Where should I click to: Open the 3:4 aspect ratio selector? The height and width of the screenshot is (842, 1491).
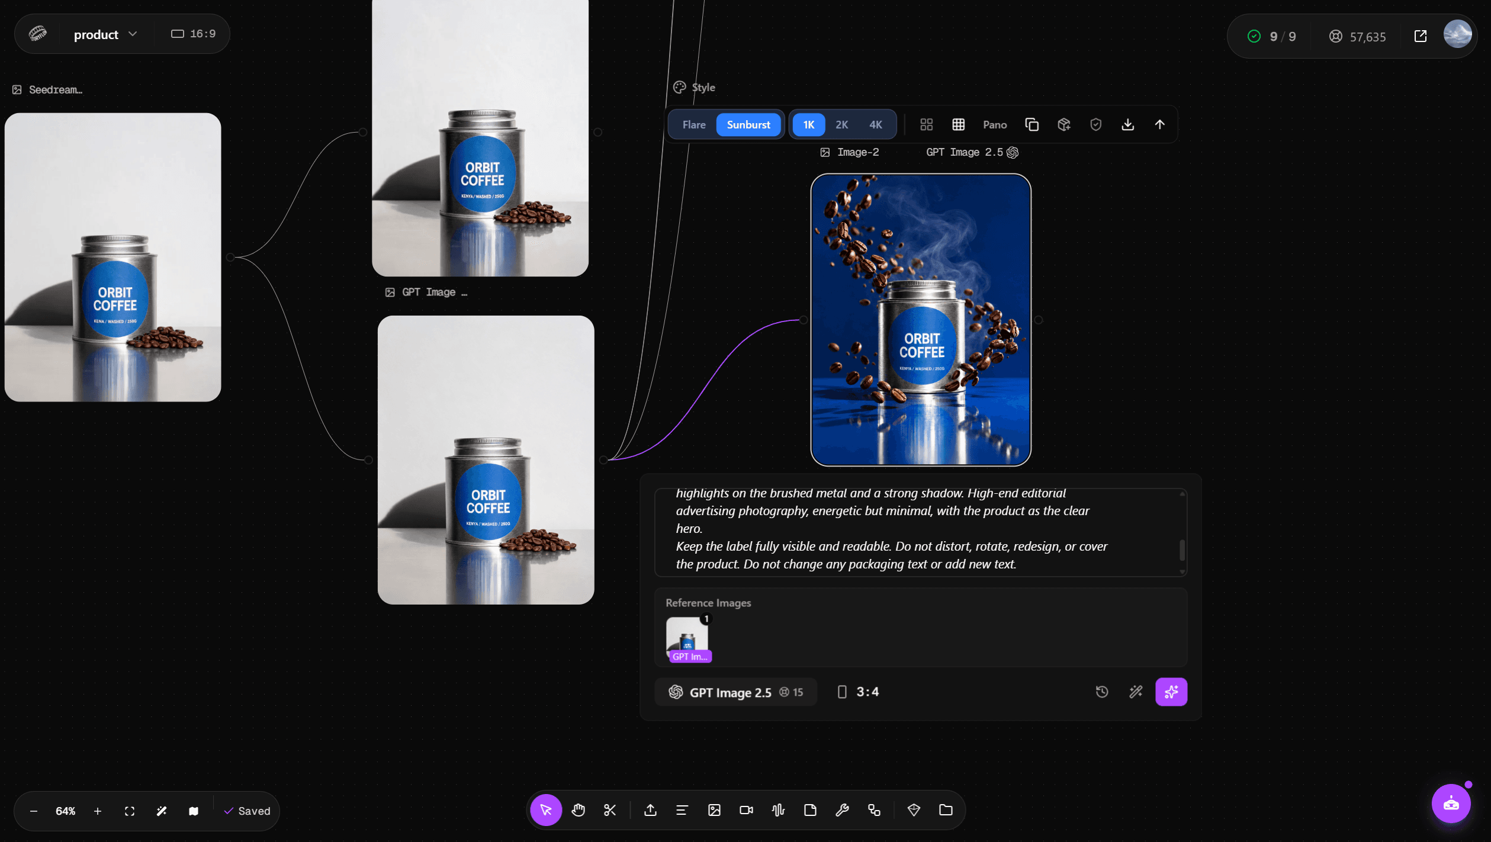859,692
